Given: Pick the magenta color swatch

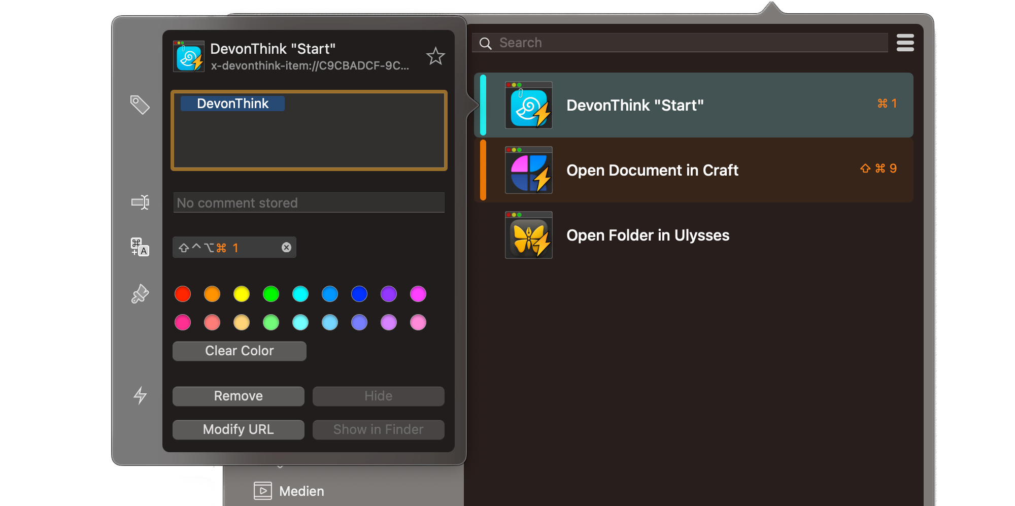Looking at the screenshot, I should tap(418, 294).
